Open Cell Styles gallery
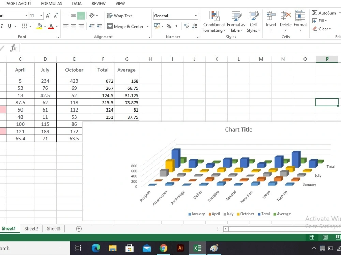Viewport: 341px width, 255px height. coord(253,21)
